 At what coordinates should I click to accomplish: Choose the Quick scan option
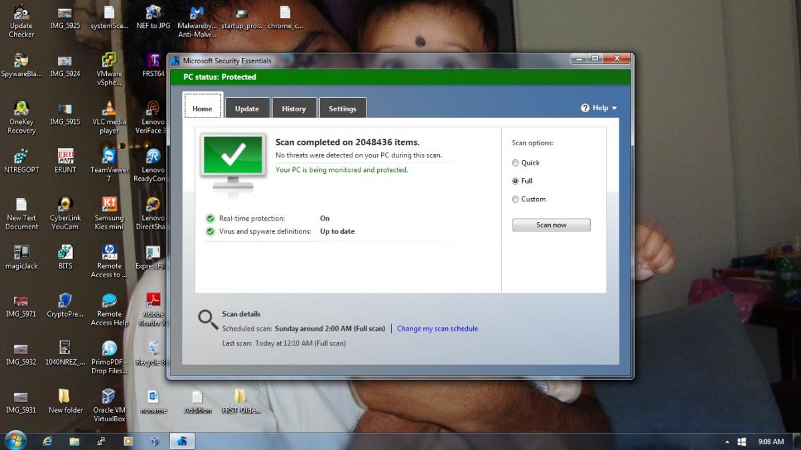[525, 163]
